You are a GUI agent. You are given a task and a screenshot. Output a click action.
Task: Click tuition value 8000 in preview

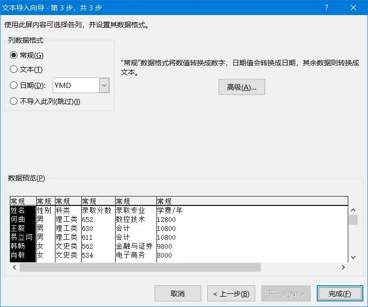pyautogui.click(x=164, y=255)
